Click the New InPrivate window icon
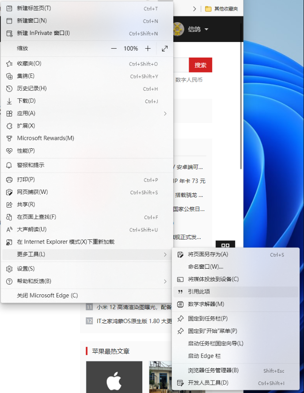 coord(9,33)
